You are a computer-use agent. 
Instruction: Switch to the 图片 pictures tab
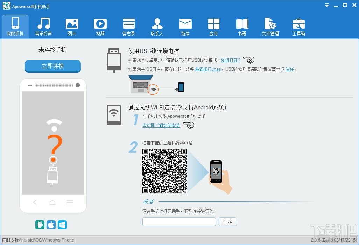click(x=72, y=27)
